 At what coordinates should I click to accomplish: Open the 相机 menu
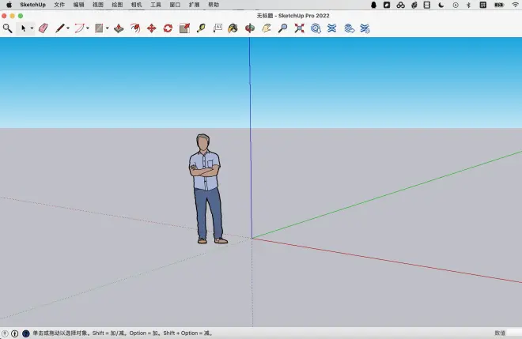tap(137, 5)
